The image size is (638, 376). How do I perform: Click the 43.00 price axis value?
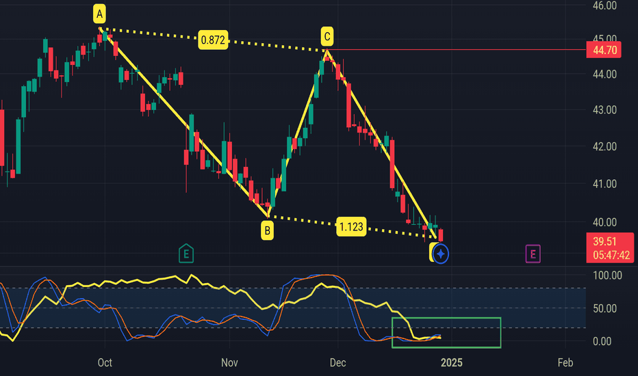click(604, 110)
